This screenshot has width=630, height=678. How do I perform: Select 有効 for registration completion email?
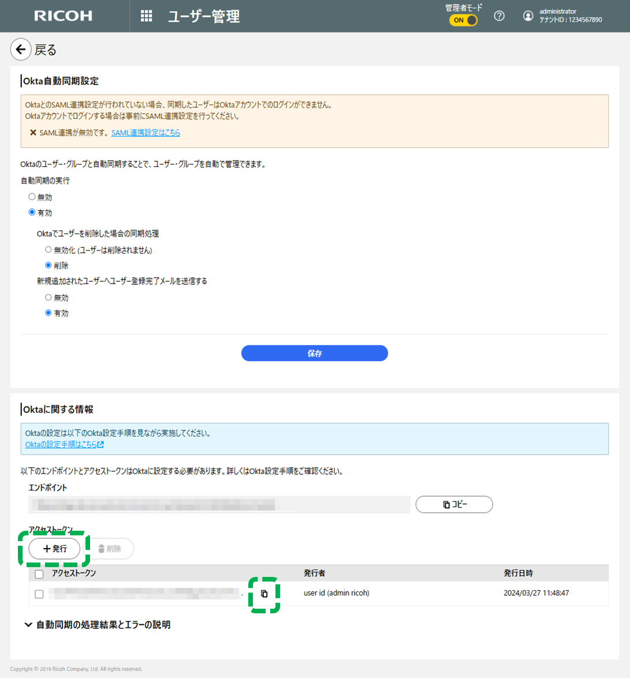tap(49, 312)
